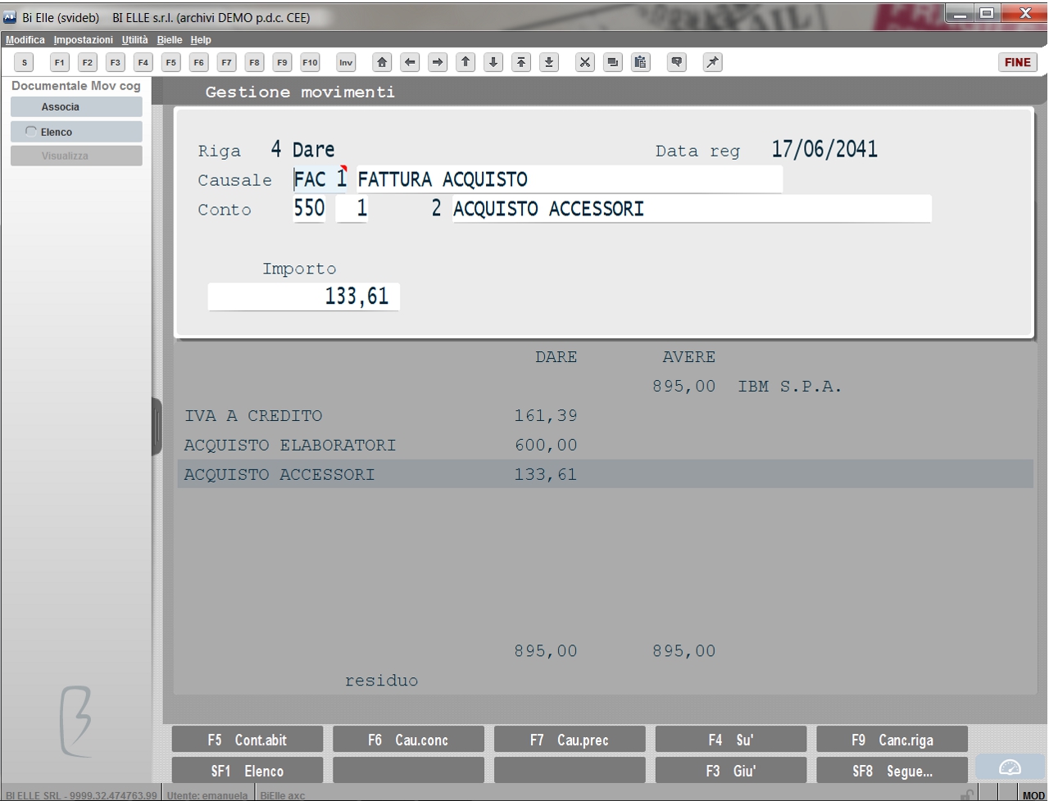Click F9 Canc.riga button
Viewport: 1049px width, 801px height.
coord(892,740)
